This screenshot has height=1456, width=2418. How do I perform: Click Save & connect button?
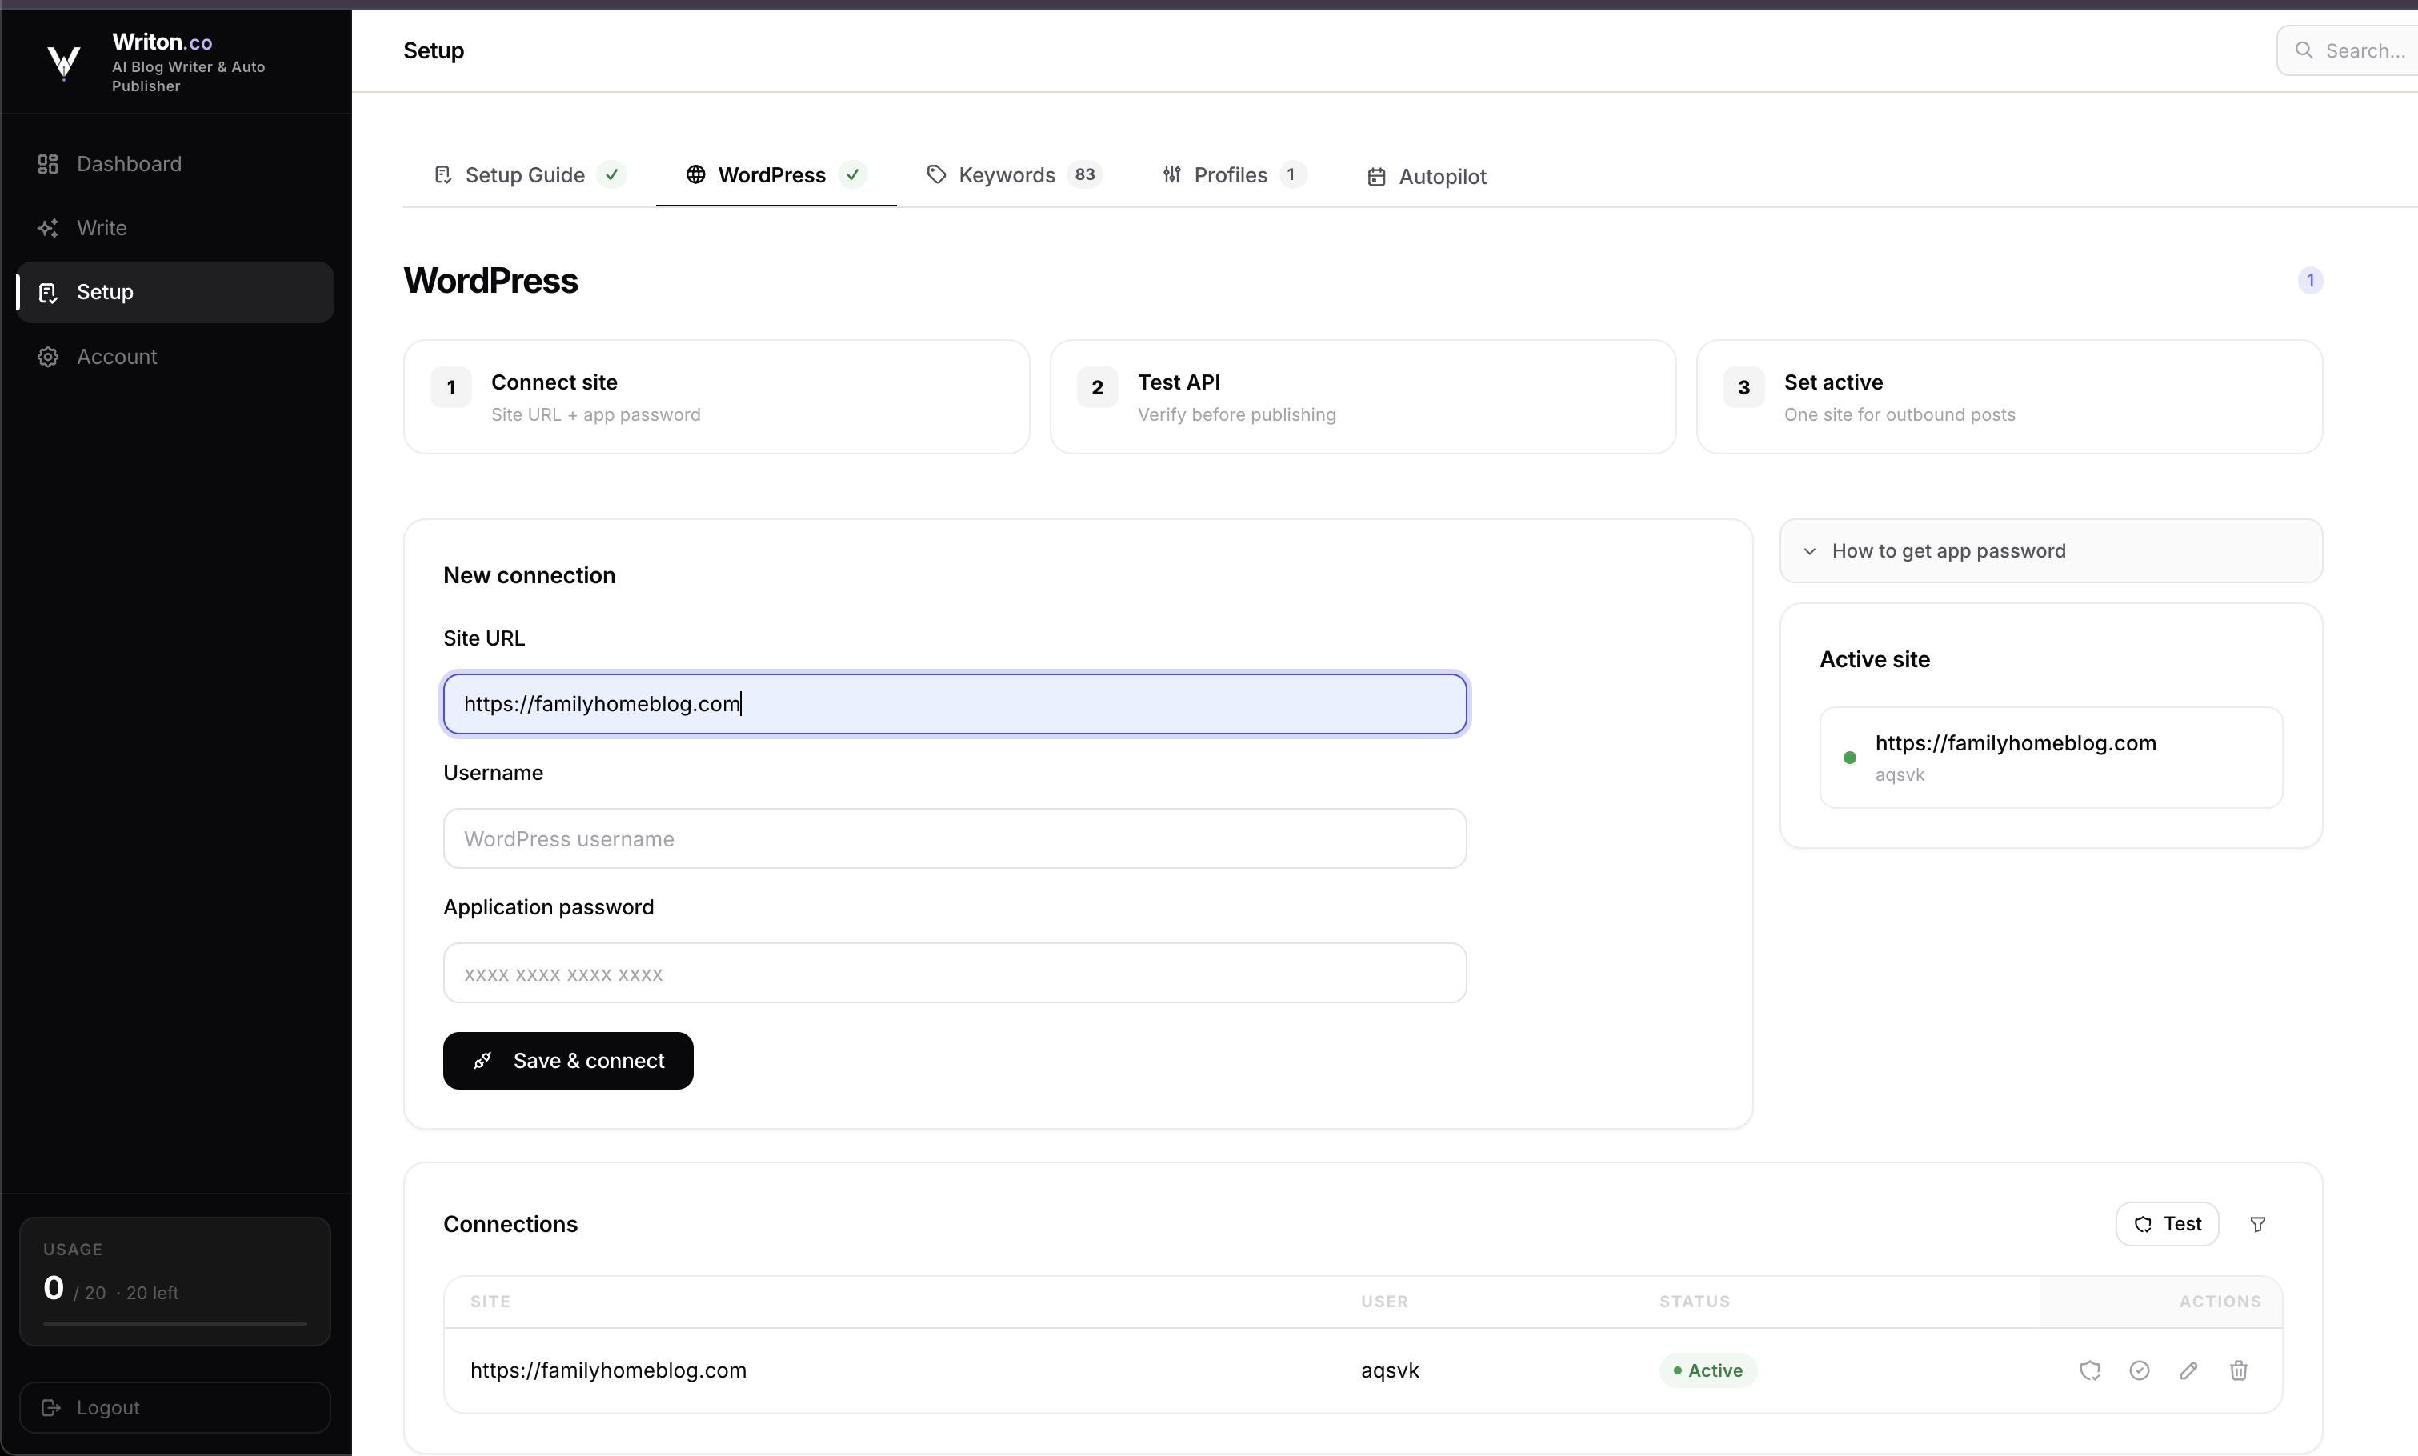point(568,1061)
